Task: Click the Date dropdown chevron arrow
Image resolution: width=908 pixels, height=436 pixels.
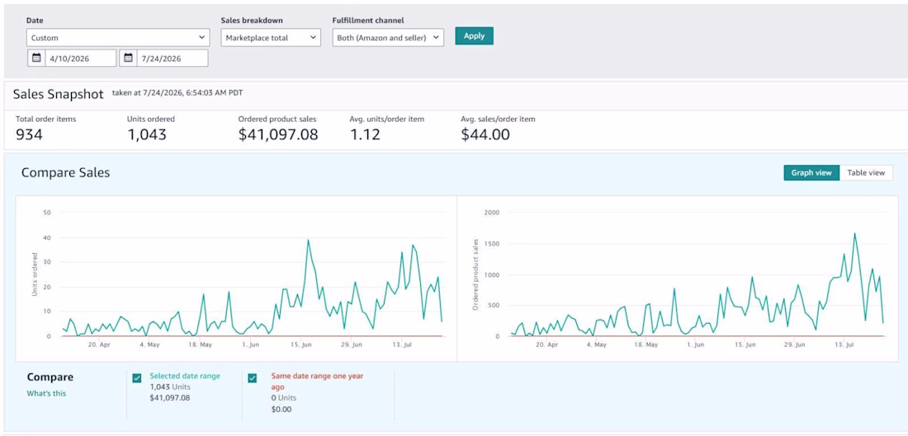Action: (201, 37)
